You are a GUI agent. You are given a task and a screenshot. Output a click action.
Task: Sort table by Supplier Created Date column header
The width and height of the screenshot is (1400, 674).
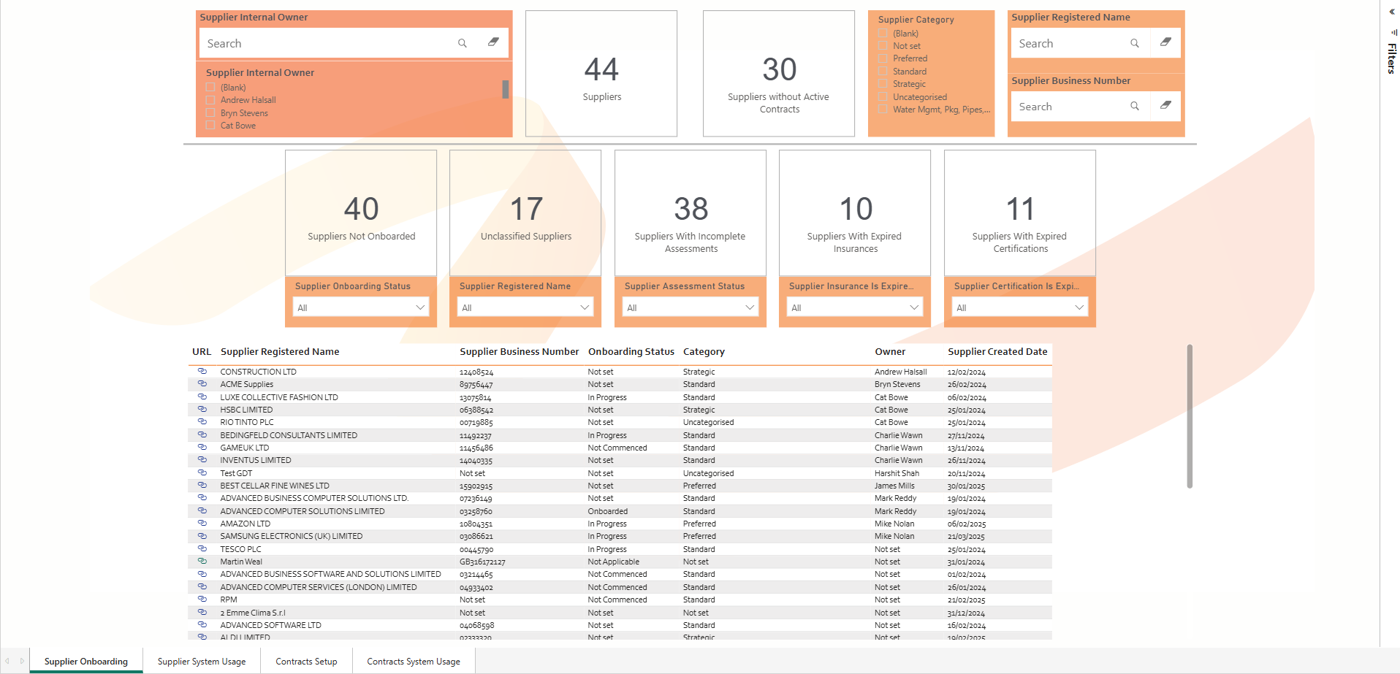[997, 351]
